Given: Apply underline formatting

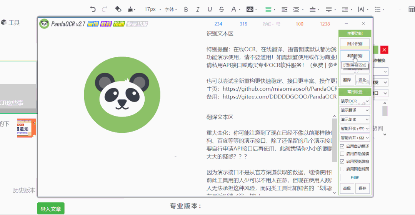Looking at the screenshot, I should pyautogui.click(x=210, y=9).
